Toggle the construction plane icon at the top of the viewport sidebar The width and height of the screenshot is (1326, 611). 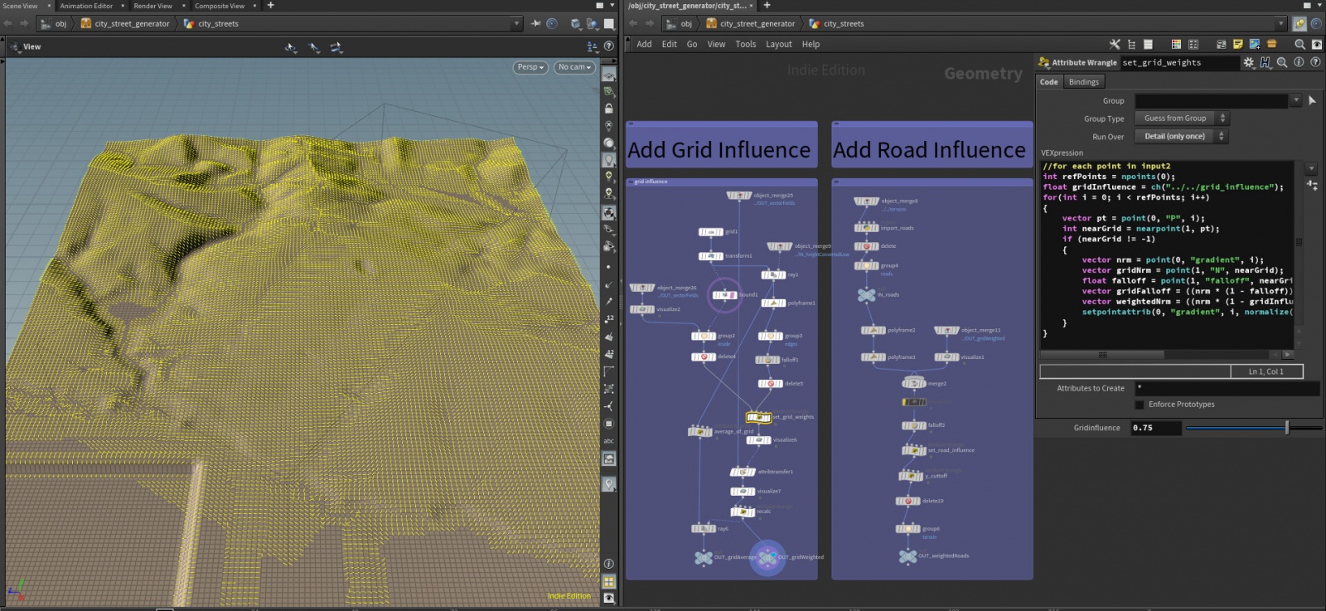[609, 75]
